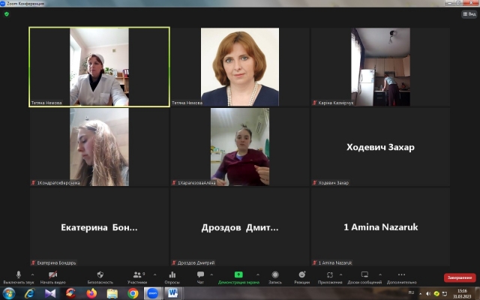Screen dimensions: 480x300
Task: Switch to Word document on taskbar
Action: [173, 293]
